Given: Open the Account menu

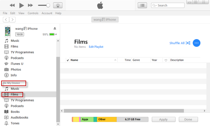Looking at the screenshot, I should click(47, 13).
